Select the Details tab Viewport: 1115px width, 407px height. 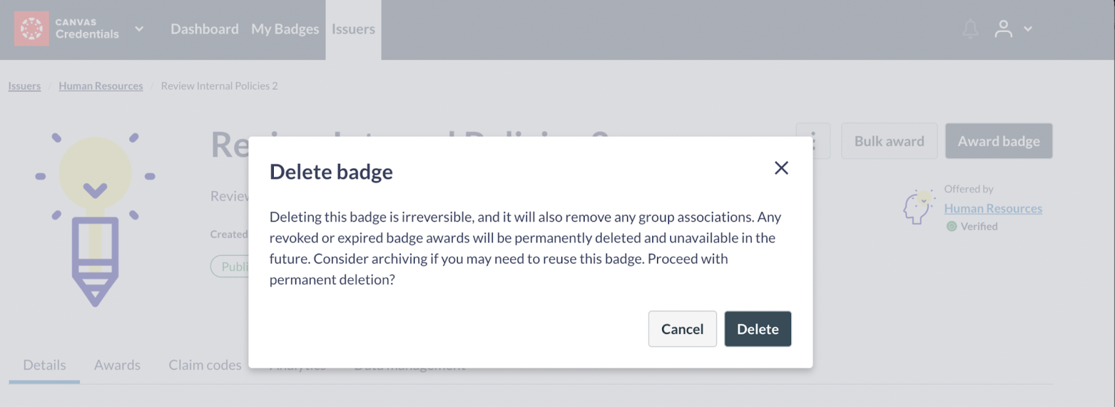click(45, 365)
